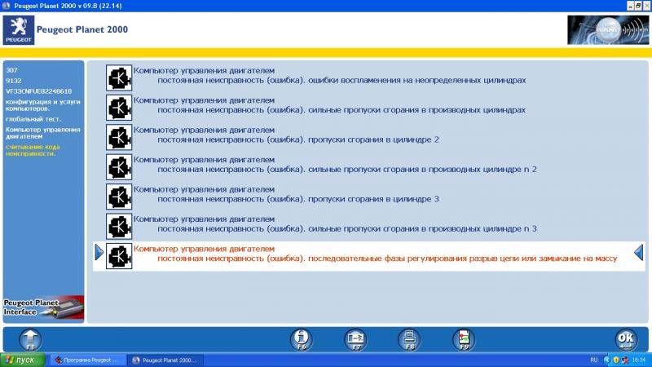Click the right blue arrow beside highlighted row
Viewport: 652px width, 367px height.
pyautogui.click(x=639, y=253)
